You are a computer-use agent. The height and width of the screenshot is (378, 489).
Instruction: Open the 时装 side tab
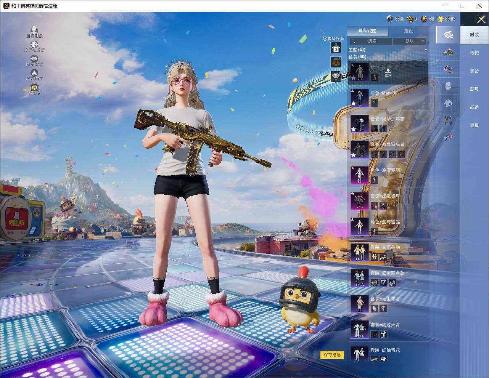coord(475,35)
